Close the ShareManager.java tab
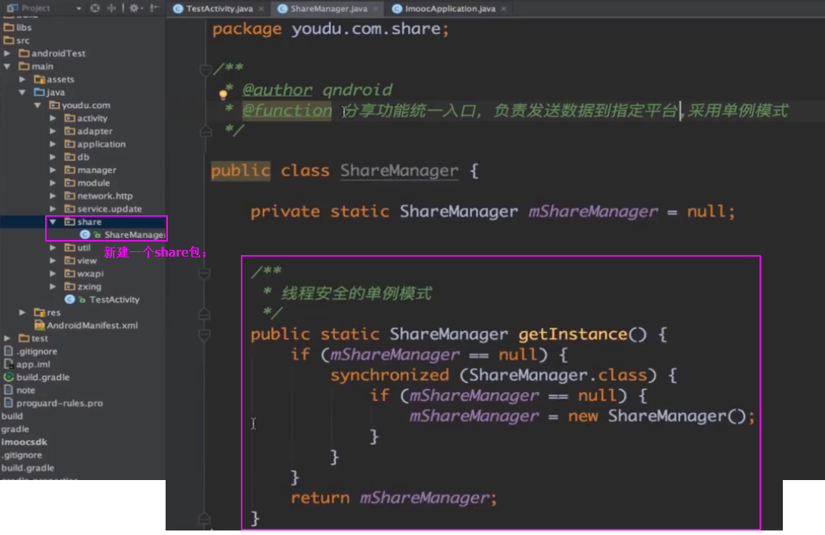Image resolution: width=825 pixels, height=535 pixels. coord(376,8)
